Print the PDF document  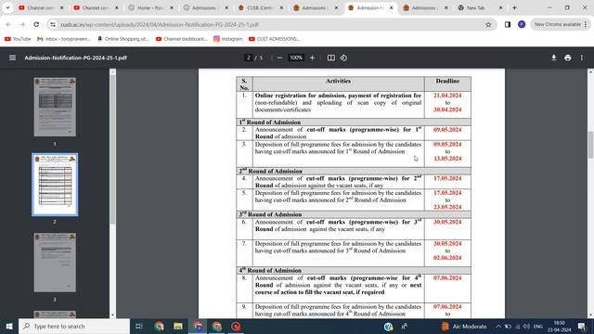click(x=567, y=58)
